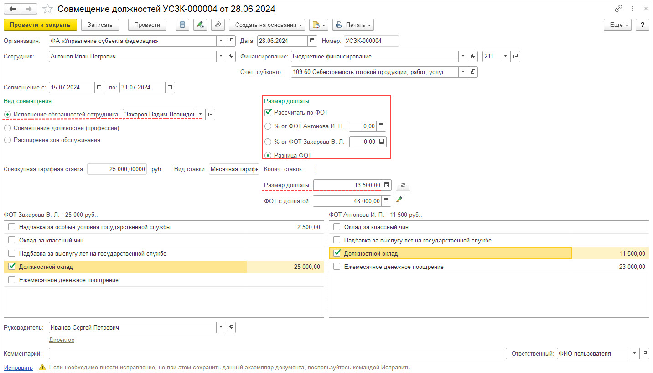The image size is (653, 373).
Task: Click the Директор position link
Action: pos(62,340)
